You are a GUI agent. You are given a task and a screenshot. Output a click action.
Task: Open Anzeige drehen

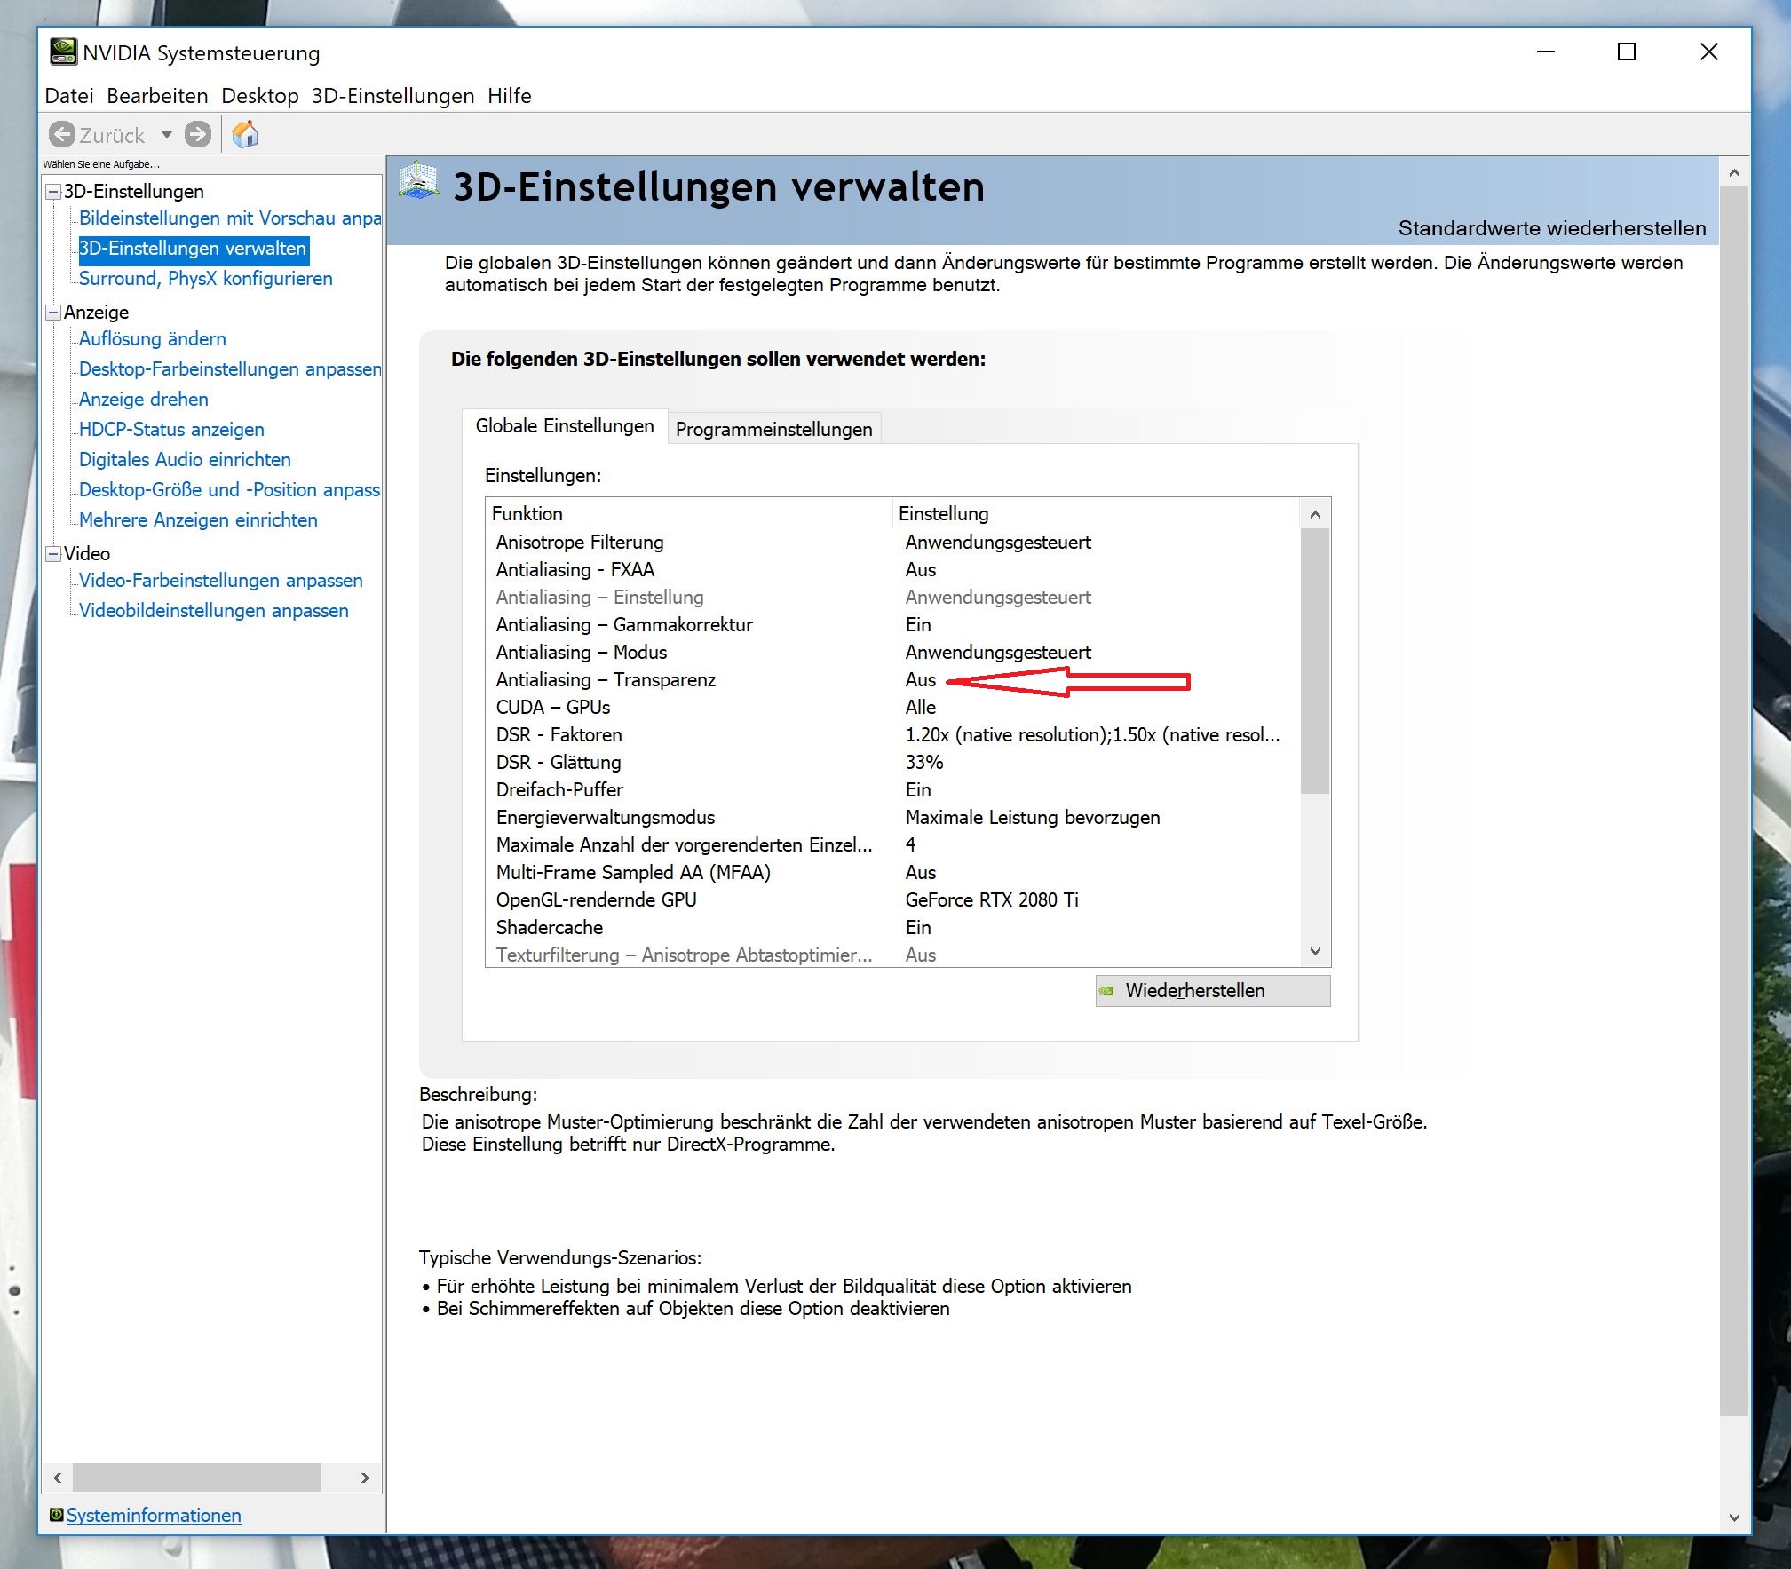(x=144, y=400)
